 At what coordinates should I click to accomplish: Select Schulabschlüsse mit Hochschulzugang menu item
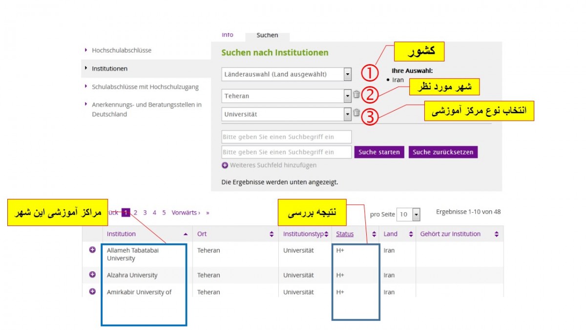click(145, 87)
